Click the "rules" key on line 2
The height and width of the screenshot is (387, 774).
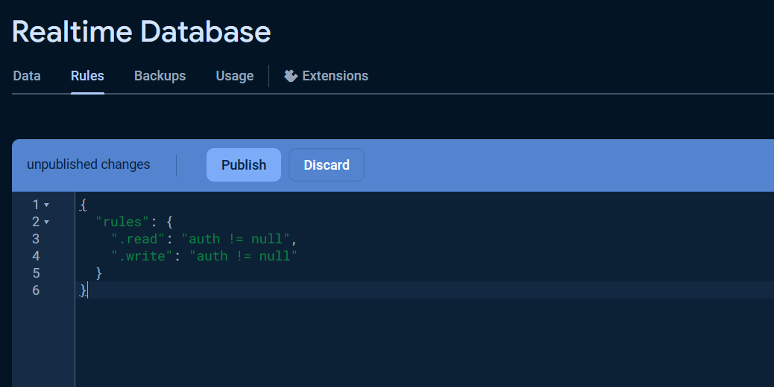tap(122, 222)
